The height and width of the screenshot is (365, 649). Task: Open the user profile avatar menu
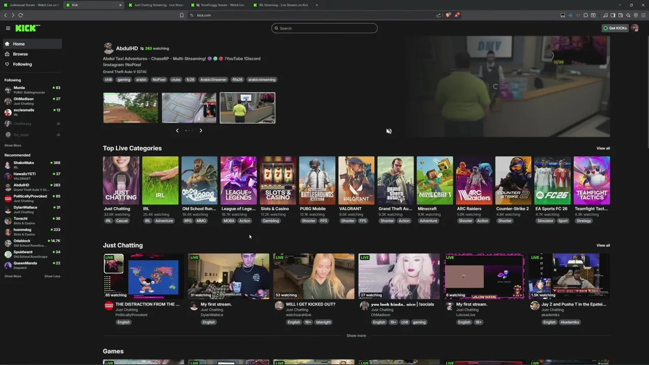(635, 28)
